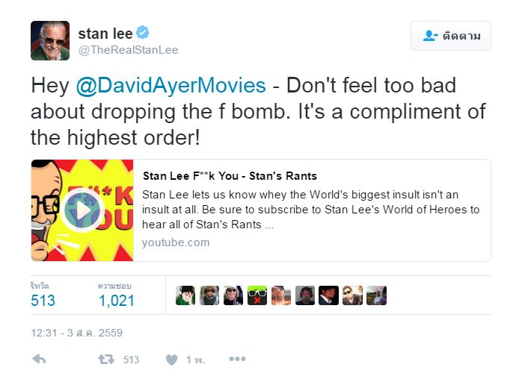Click the green-glasses avatar with a red X

(257, 295)
